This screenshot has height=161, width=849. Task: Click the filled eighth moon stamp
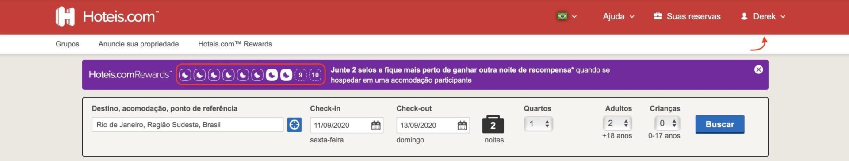pos(286,75)
